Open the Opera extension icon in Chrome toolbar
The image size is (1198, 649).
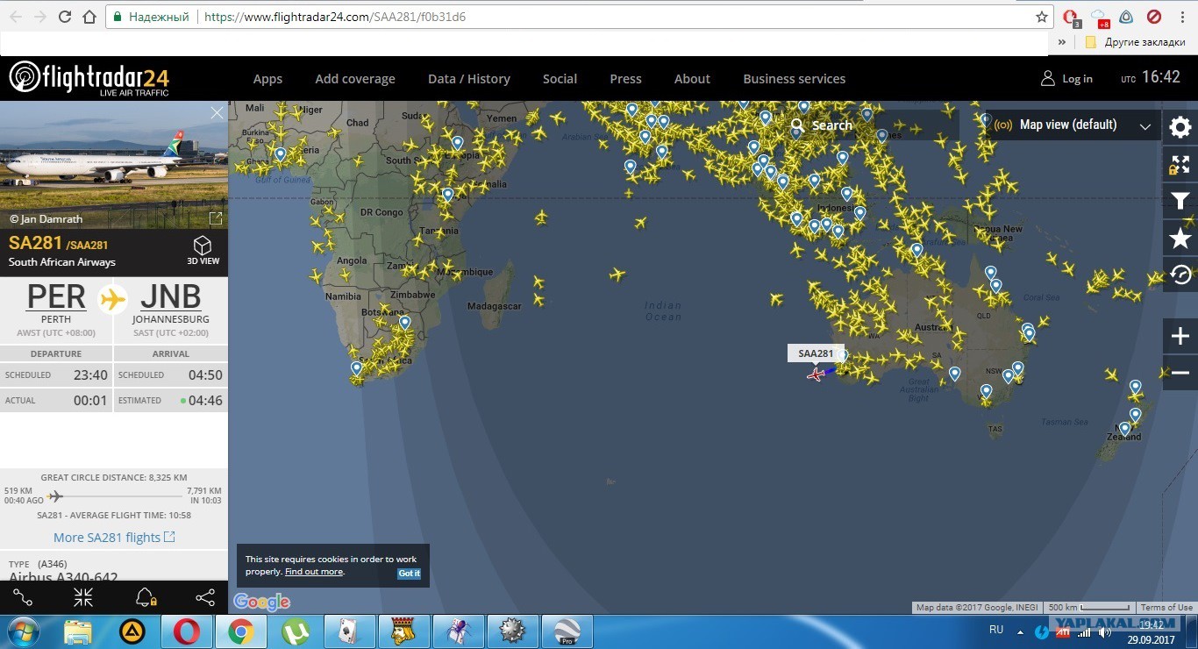pyautogui.click(x=1070, y=17)
